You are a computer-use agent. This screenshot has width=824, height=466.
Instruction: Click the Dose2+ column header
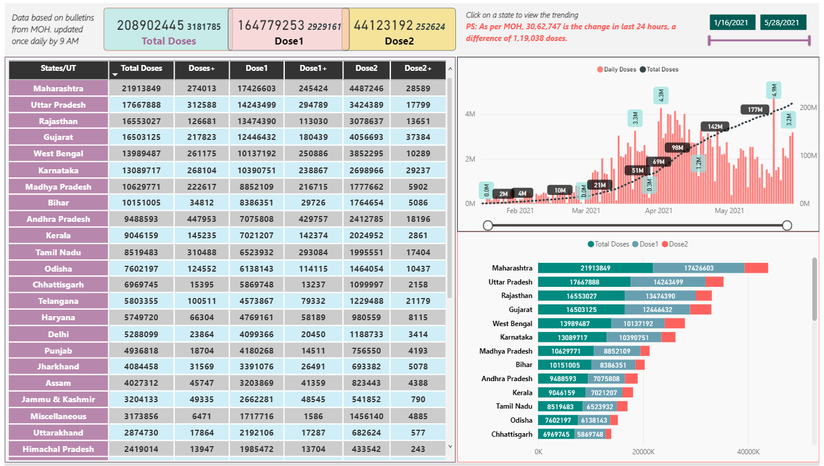(x=418, y=69)
